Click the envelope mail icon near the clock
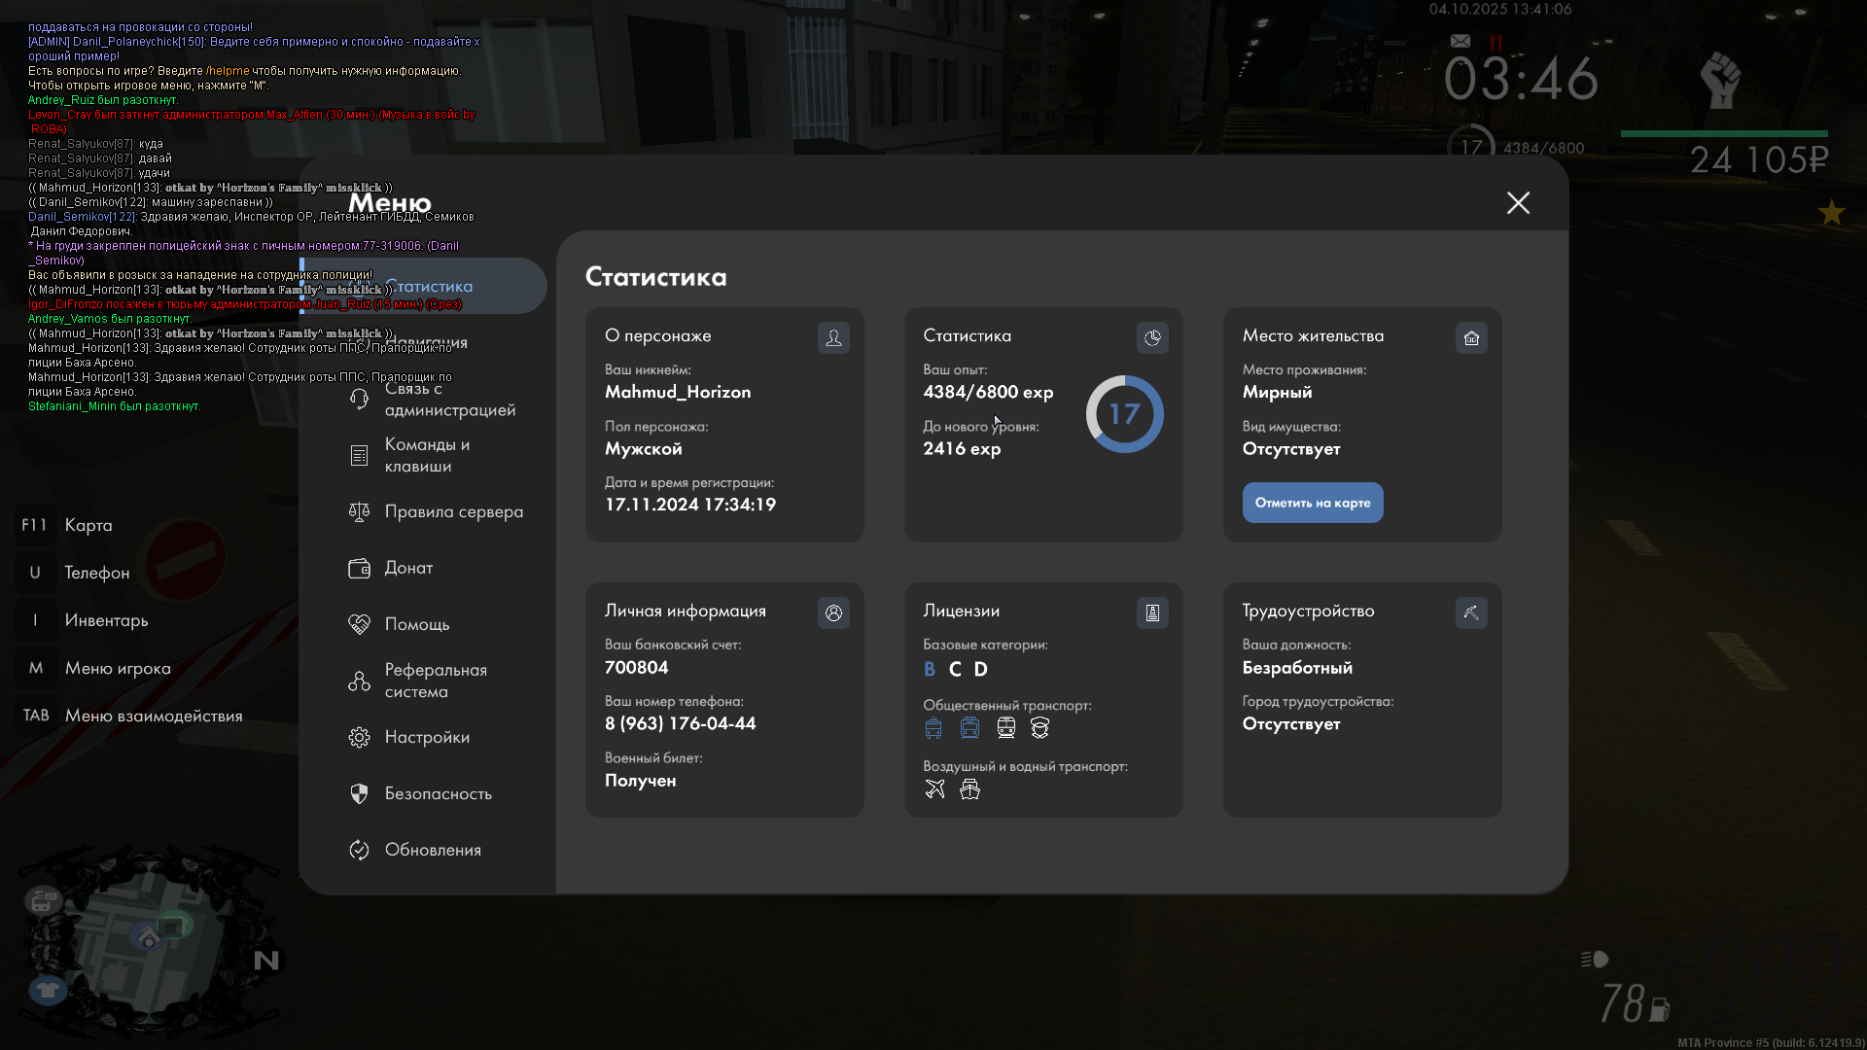 click(x=1461, y=41)
